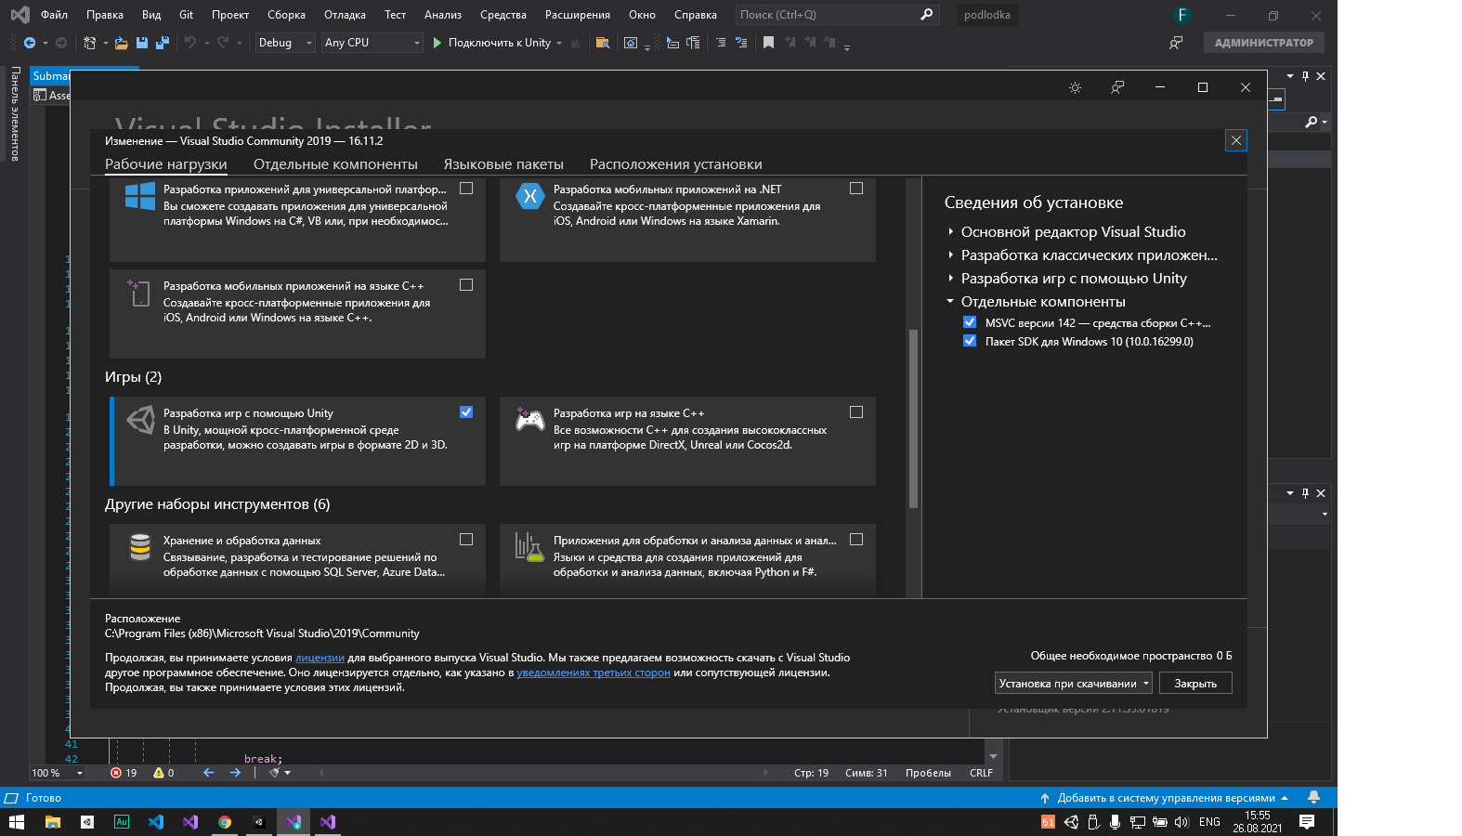
Task: Click the Закрыть button
Action: pos(1195,684)
